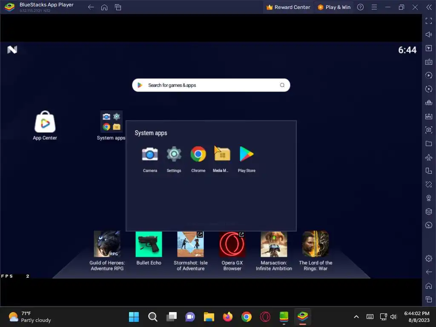
Task: Open recent apps in title bar
Action: pyautogui.click(x=118, y=7)
